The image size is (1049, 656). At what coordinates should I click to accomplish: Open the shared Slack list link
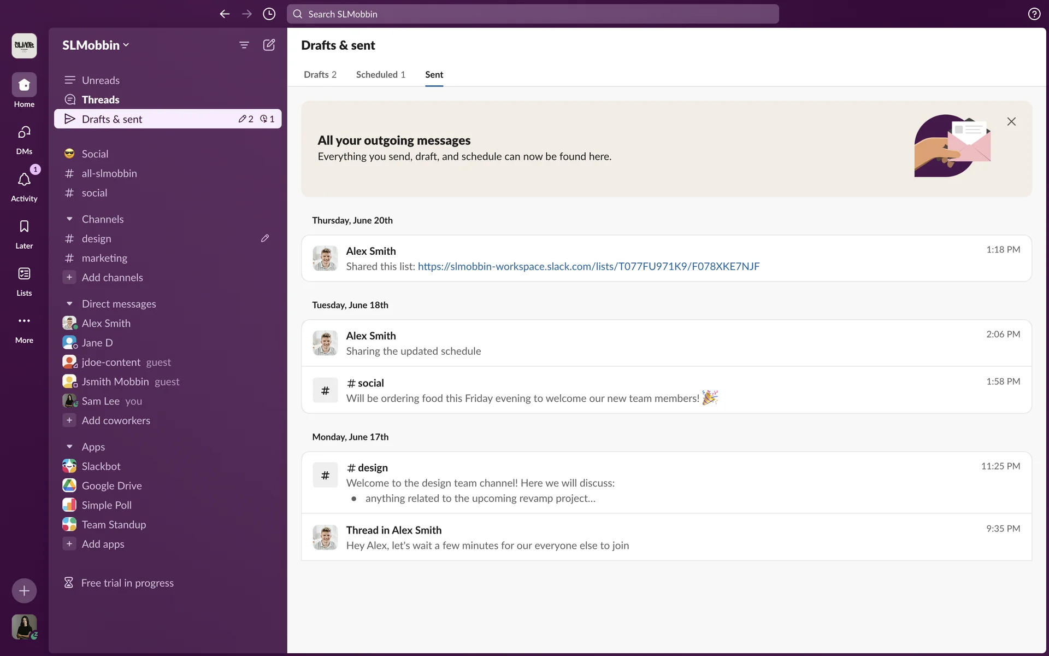pos(588,266)
